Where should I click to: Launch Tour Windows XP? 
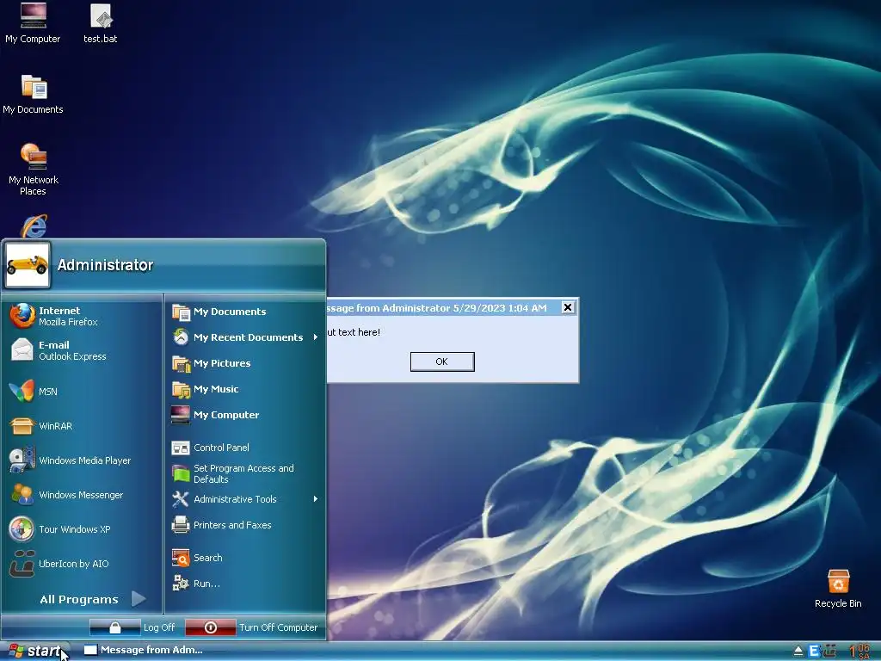[x=83, y=529]
